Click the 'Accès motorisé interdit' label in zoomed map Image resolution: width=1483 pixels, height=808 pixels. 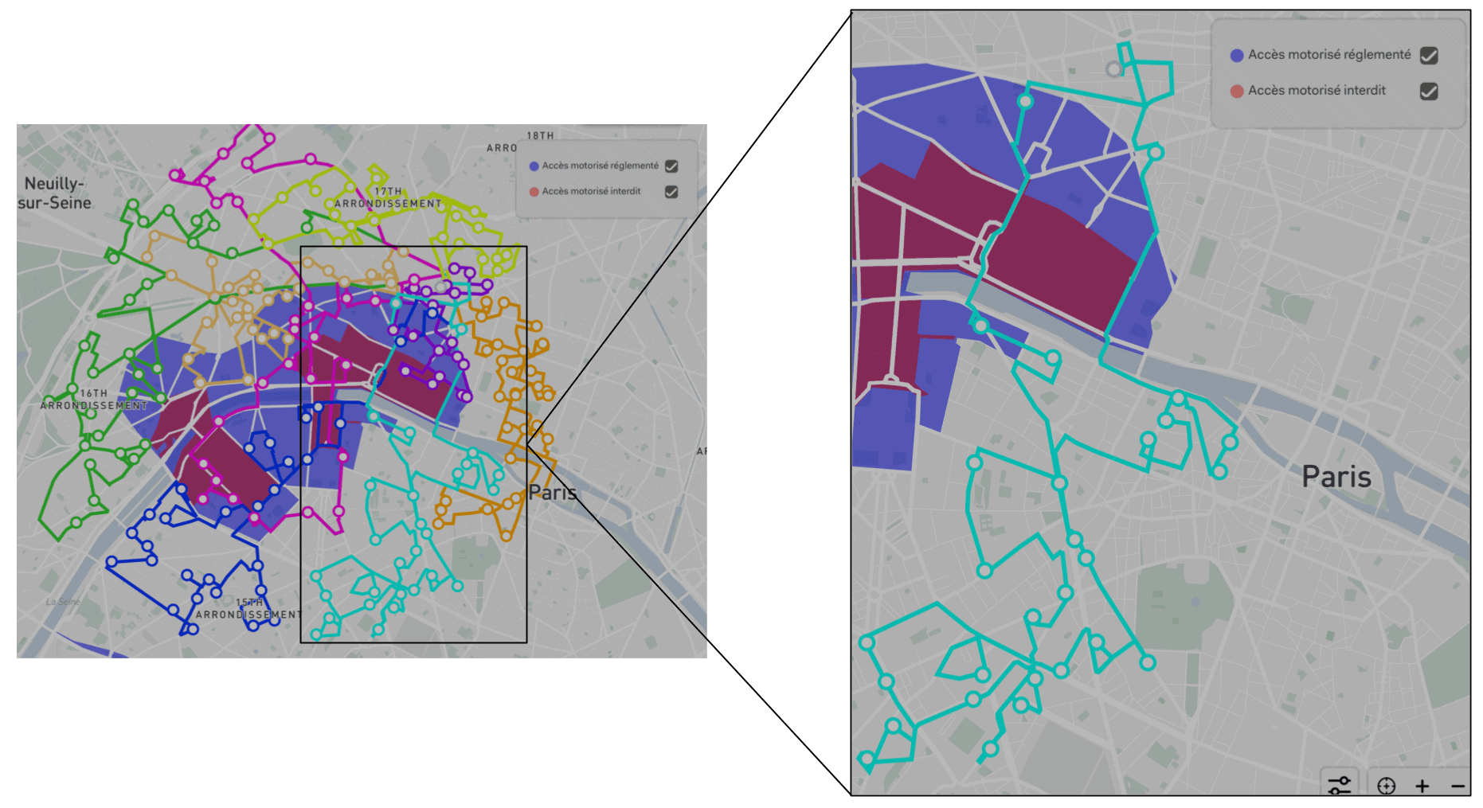pos(1317,90)
